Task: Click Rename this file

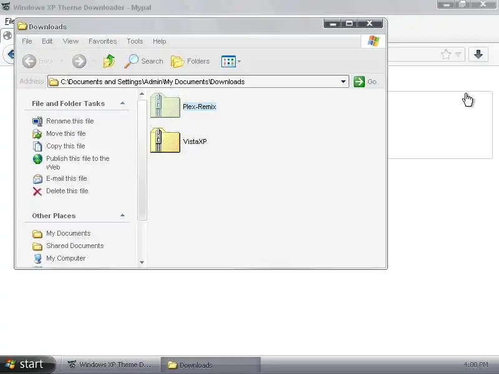Action: (x=70, y=121)
